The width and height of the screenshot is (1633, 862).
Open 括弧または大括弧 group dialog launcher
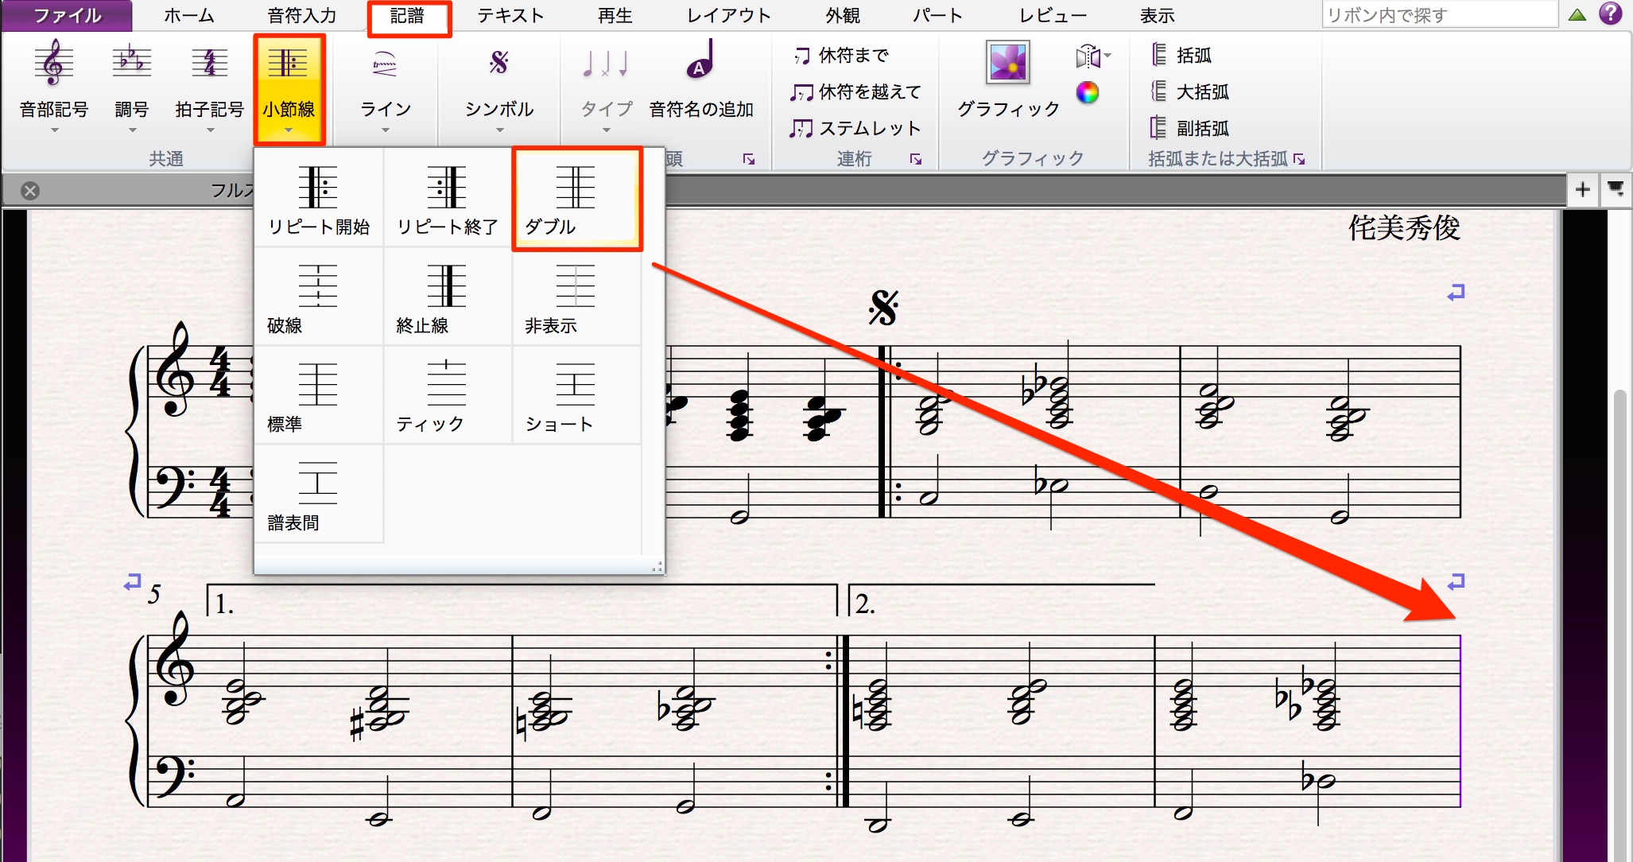(x=1299, y=159)
